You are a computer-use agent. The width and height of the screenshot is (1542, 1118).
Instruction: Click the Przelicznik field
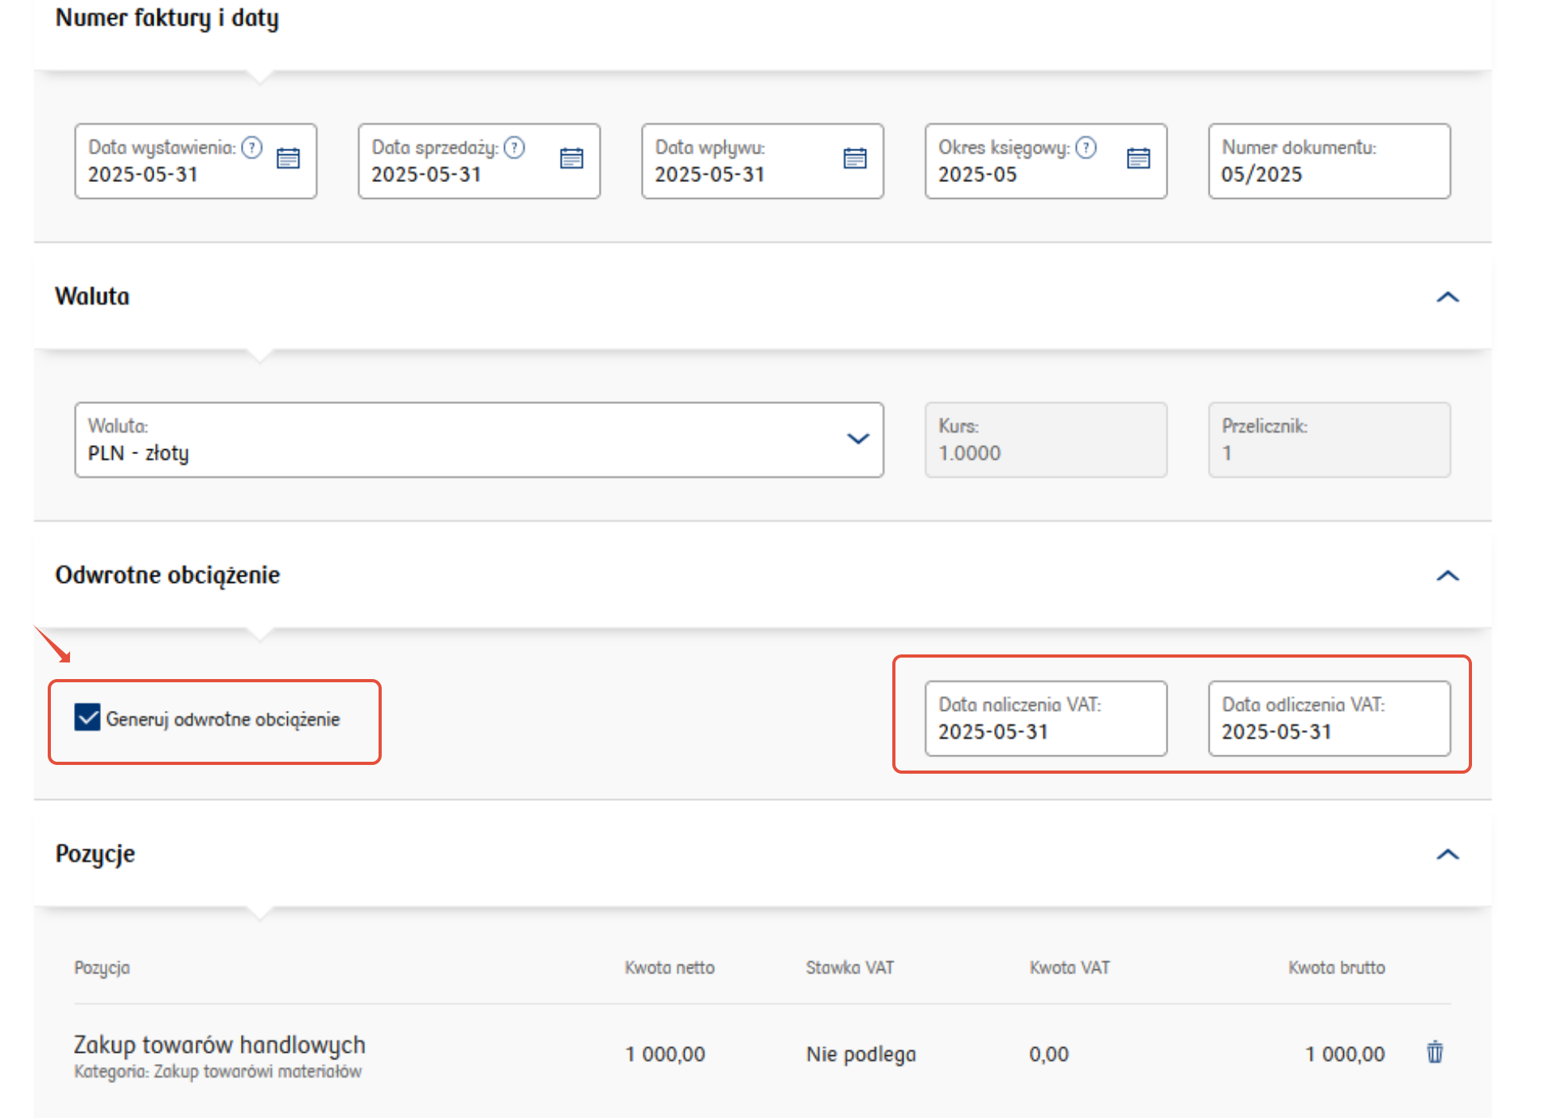point(1328,441)
